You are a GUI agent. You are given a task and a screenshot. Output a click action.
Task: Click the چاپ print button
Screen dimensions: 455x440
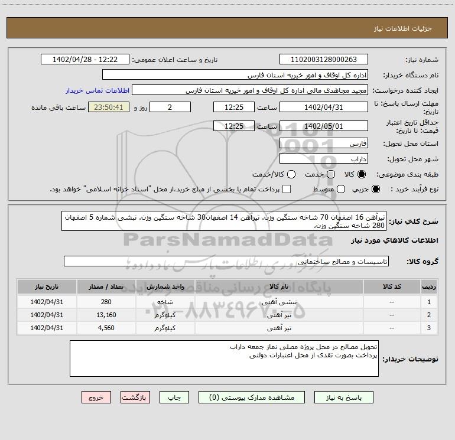[174, 397]
